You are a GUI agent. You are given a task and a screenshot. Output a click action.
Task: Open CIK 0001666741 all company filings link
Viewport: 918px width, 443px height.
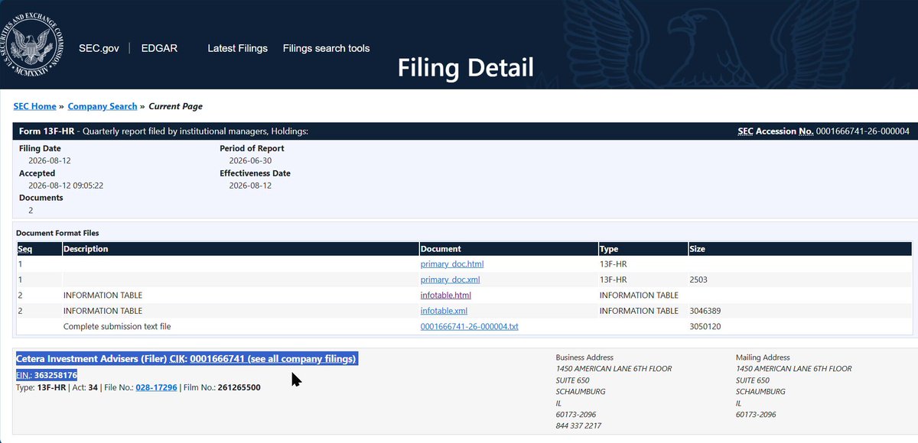272,359
